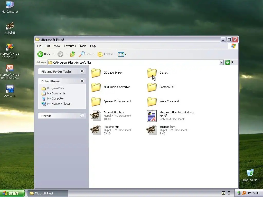This screenshot has width=263, height=197.
Task: Expand File and Folder Tasks panel
Action: [82, 71]
